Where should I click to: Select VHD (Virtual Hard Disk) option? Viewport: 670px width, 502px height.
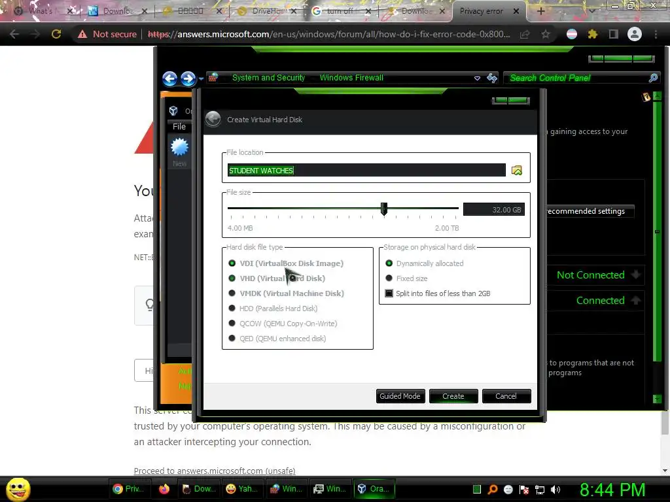point(277,278)
